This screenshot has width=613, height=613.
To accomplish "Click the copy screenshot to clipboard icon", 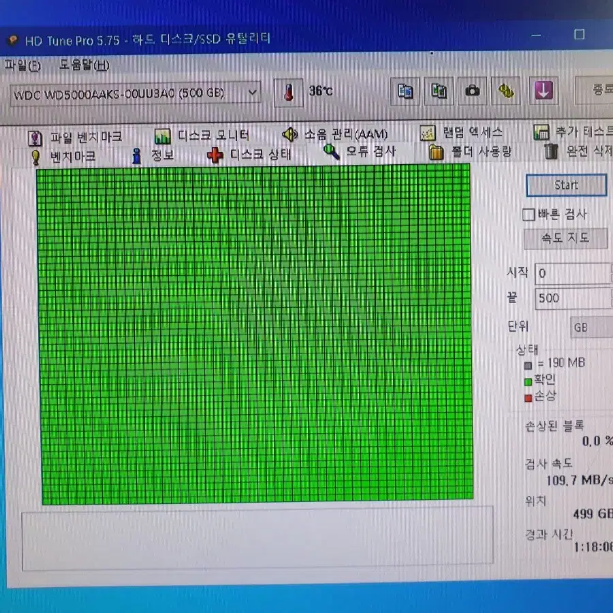I will [x=439, y=91].
